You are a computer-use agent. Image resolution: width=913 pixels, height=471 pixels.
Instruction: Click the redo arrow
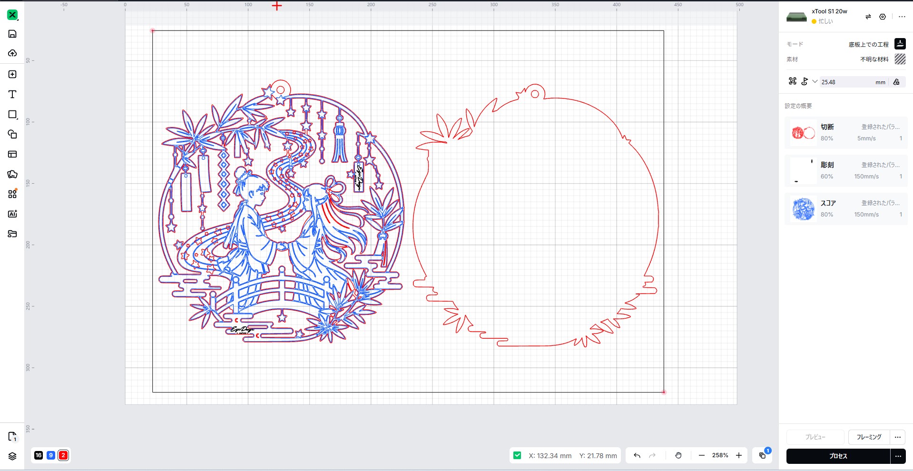[x=652, y=455]
